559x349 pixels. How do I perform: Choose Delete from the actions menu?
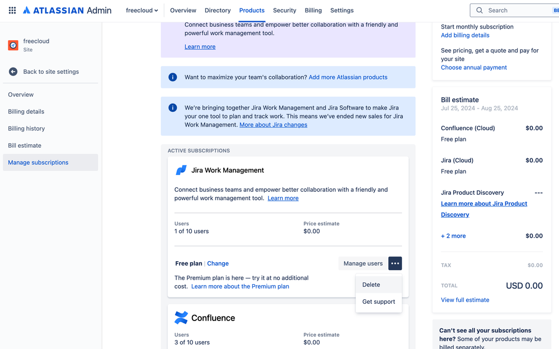[379, 285]
